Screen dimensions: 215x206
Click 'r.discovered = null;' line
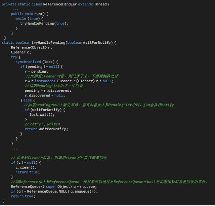point(45,95)
